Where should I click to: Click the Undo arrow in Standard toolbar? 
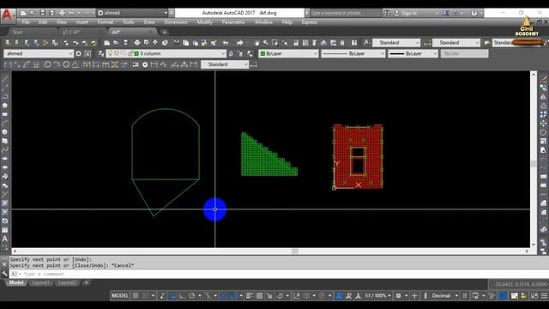point(226,43)
